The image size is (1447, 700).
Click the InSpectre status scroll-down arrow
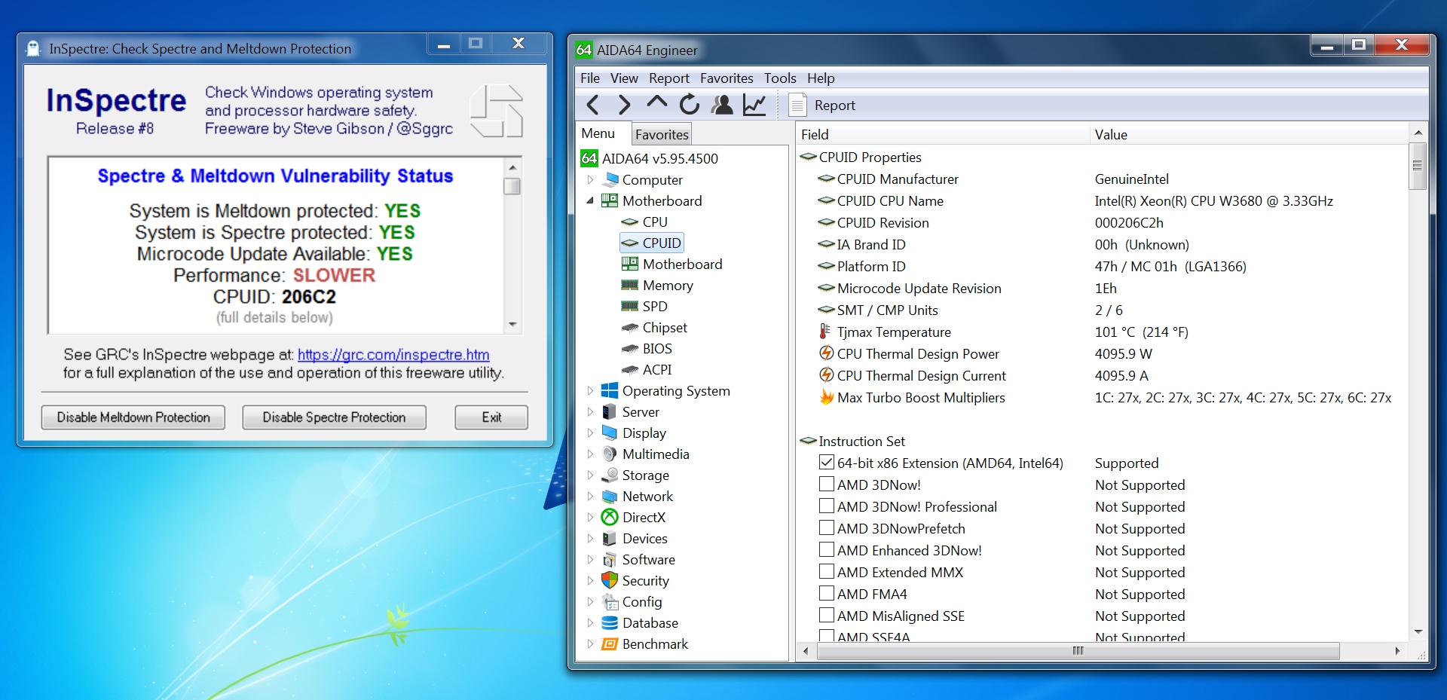coord(512,325)
